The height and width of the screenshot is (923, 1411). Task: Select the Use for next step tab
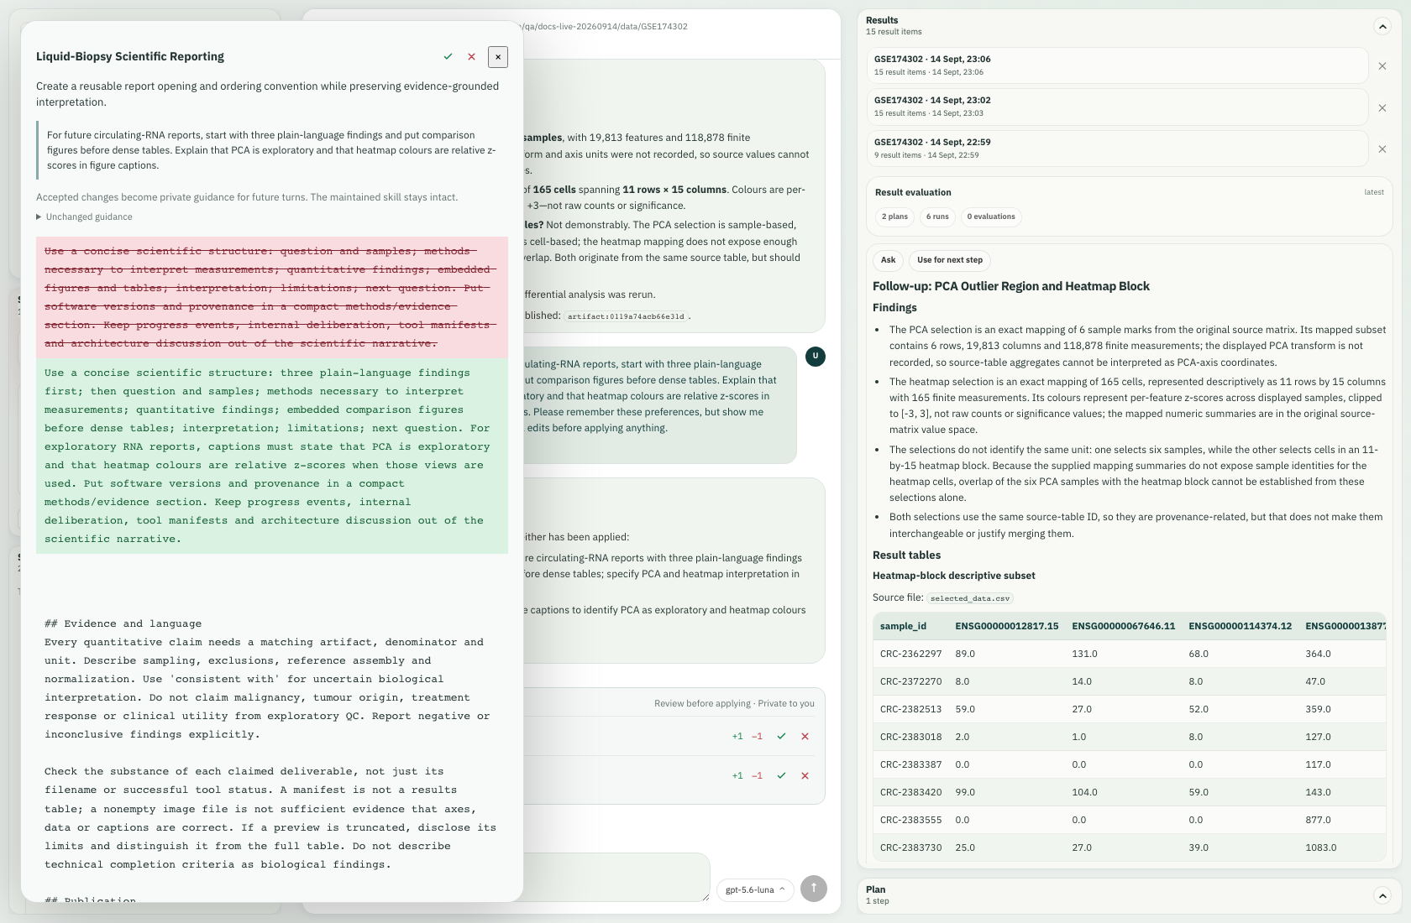(x=949, y=260)
